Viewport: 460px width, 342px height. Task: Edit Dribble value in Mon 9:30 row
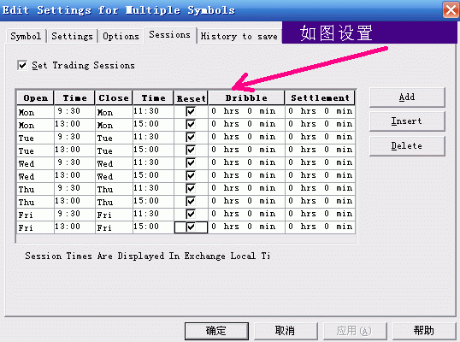pos(246,111)
